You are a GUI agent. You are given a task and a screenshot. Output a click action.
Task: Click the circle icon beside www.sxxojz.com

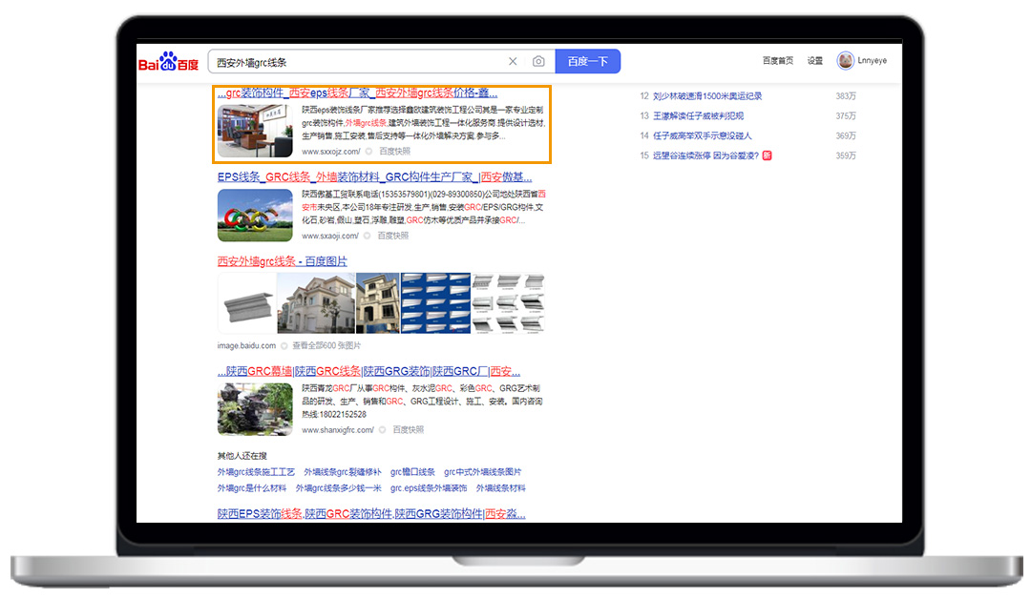pos(368,152)
